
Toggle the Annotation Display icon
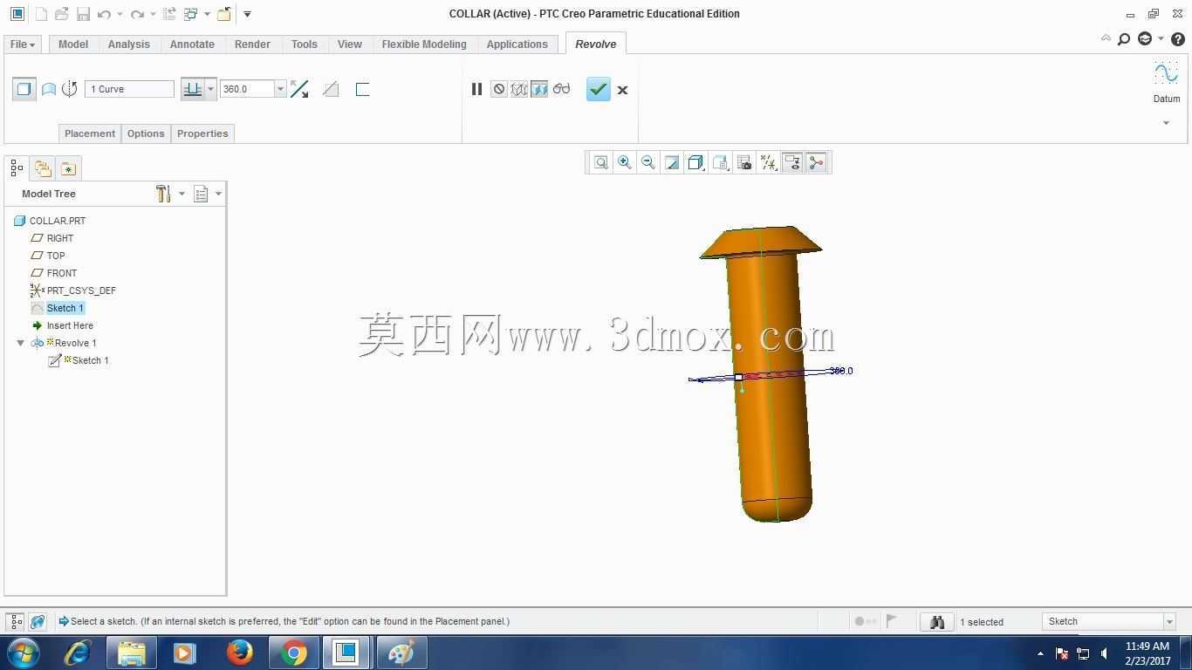tap(792, 162)
